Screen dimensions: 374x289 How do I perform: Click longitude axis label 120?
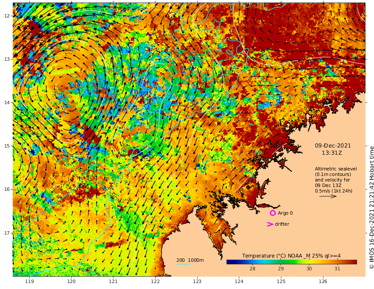pos(71,281)
